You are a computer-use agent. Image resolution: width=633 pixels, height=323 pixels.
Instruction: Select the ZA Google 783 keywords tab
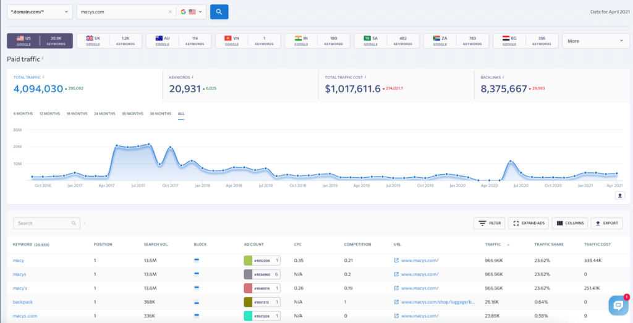456,41
